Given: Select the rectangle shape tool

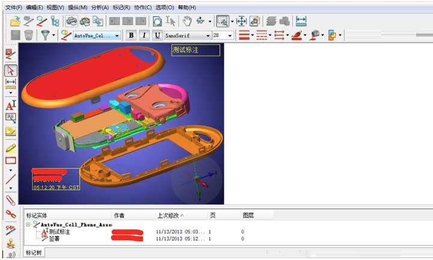Looking at the screenshot, I should click(10, 161).
